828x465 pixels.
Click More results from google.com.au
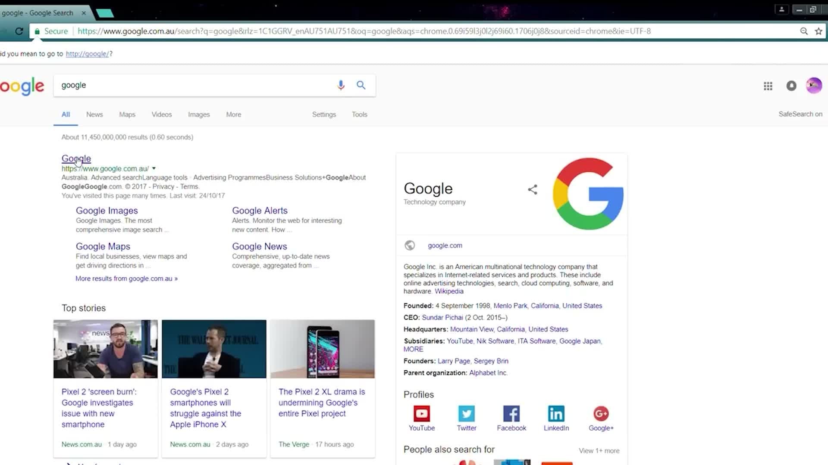(126, 279)
